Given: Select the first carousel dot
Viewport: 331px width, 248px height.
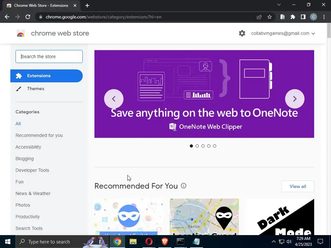Looking at the screenshot, I should click(x=191, y=146).
